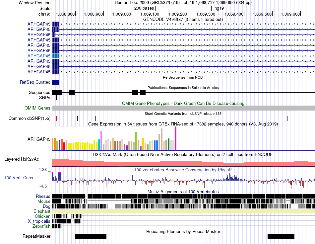Click the 4.88 upper scale value
Screen dimensions: 315x244
(x=42, y=170)
